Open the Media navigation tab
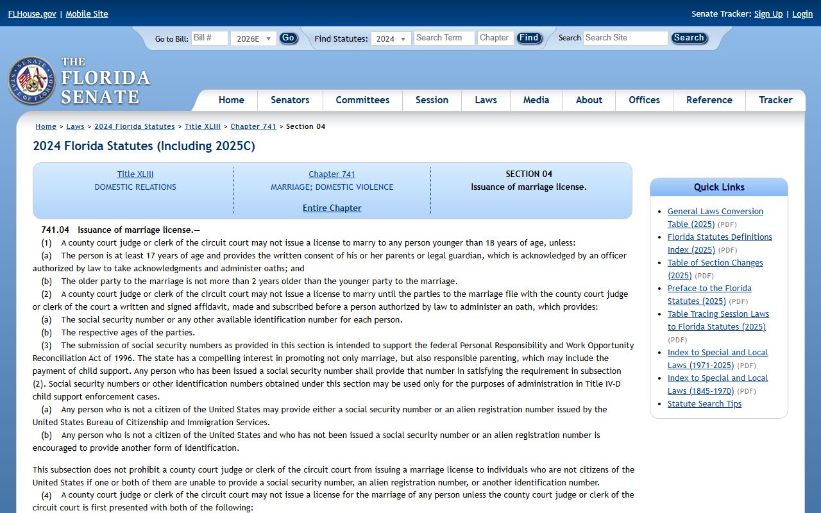Viewport: 821px width, 513px height. [536, 100]
